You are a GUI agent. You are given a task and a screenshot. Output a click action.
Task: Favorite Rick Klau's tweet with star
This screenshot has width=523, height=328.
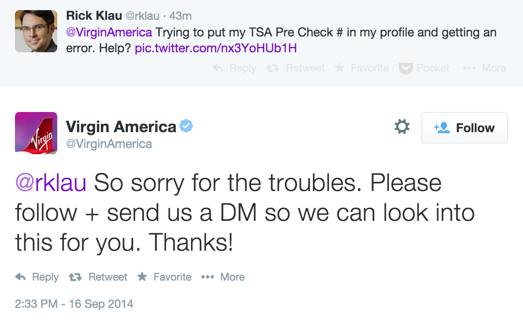tap(361, 68)
